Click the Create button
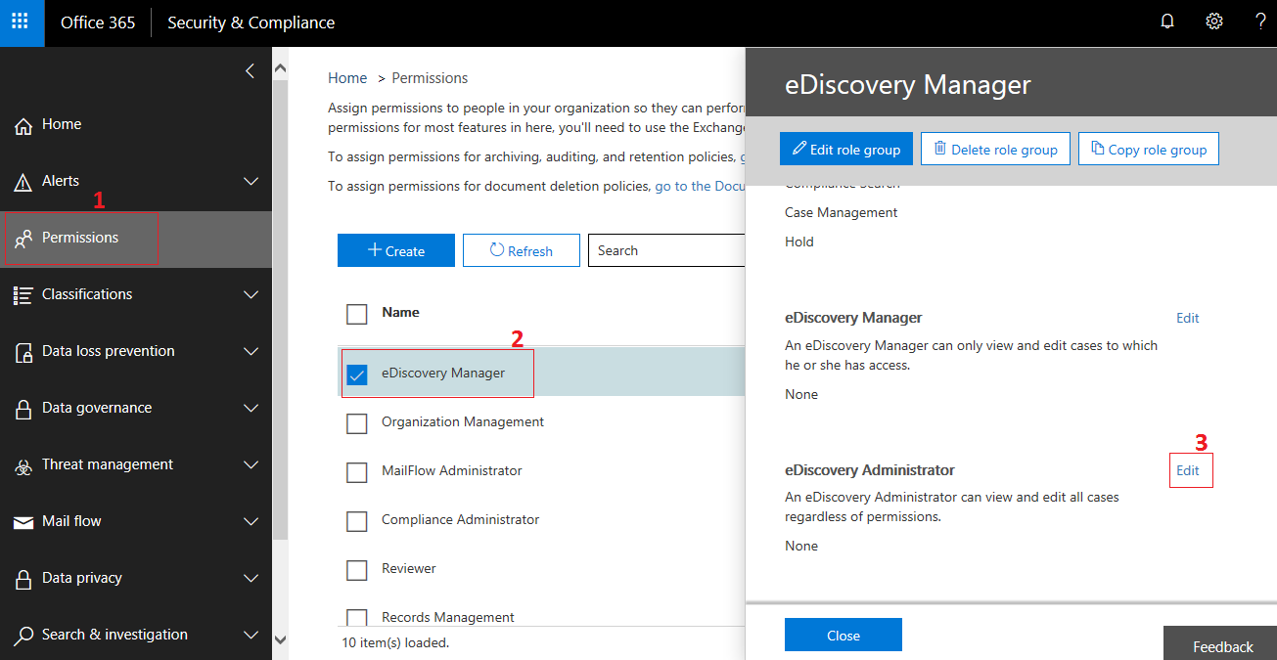Screen dimensions: 1277x660 pos(396,250)
